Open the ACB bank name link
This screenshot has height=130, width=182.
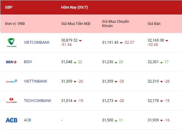(x=28, y=120)
